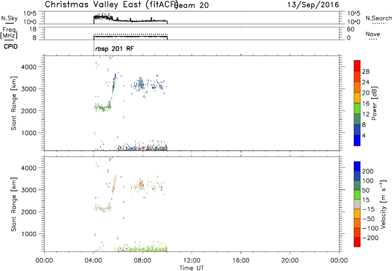Click the 'Christmas Valley East (fitACF)' title

pos(112,4)
